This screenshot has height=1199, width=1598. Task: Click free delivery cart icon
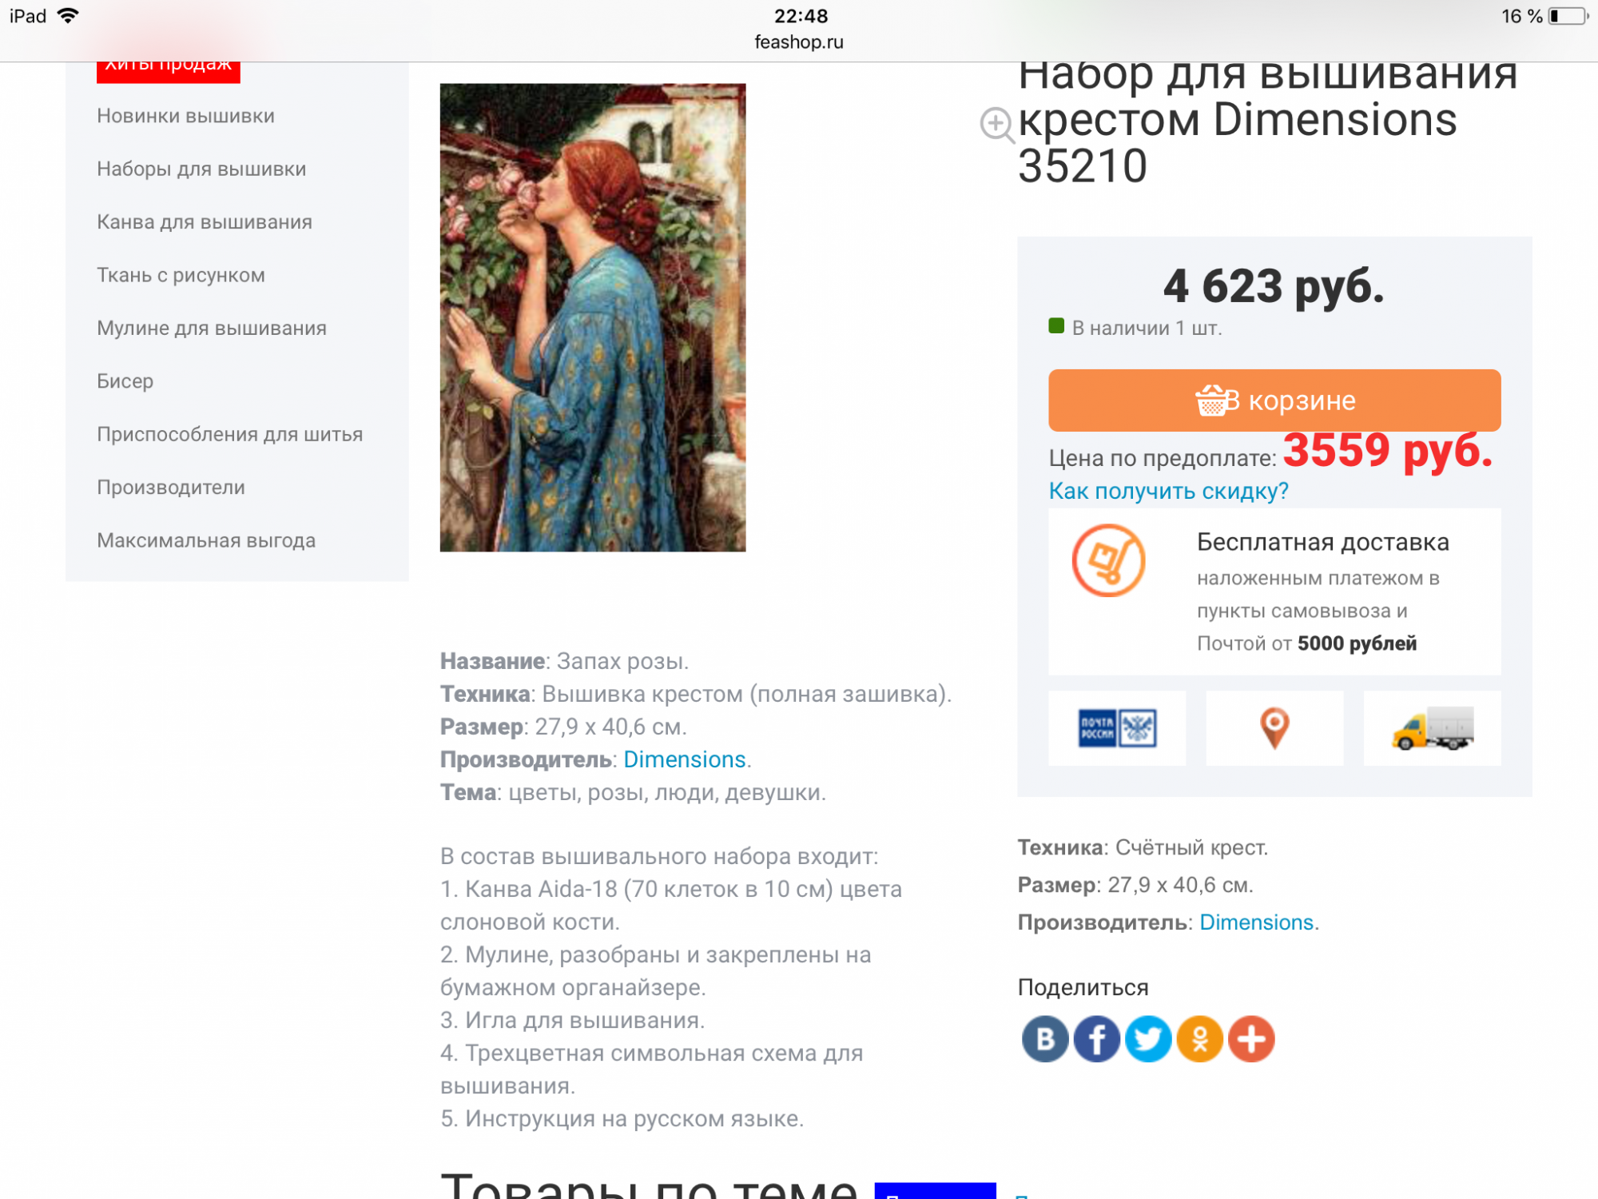pyautogui.click(x=1108, y=560)
